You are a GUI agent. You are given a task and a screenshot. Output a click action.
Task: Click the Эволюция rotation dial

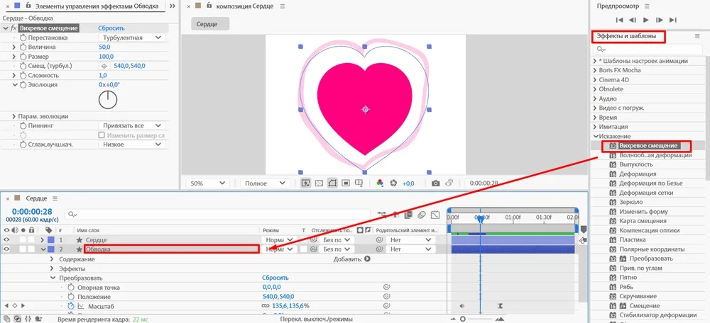pos(107,100)
